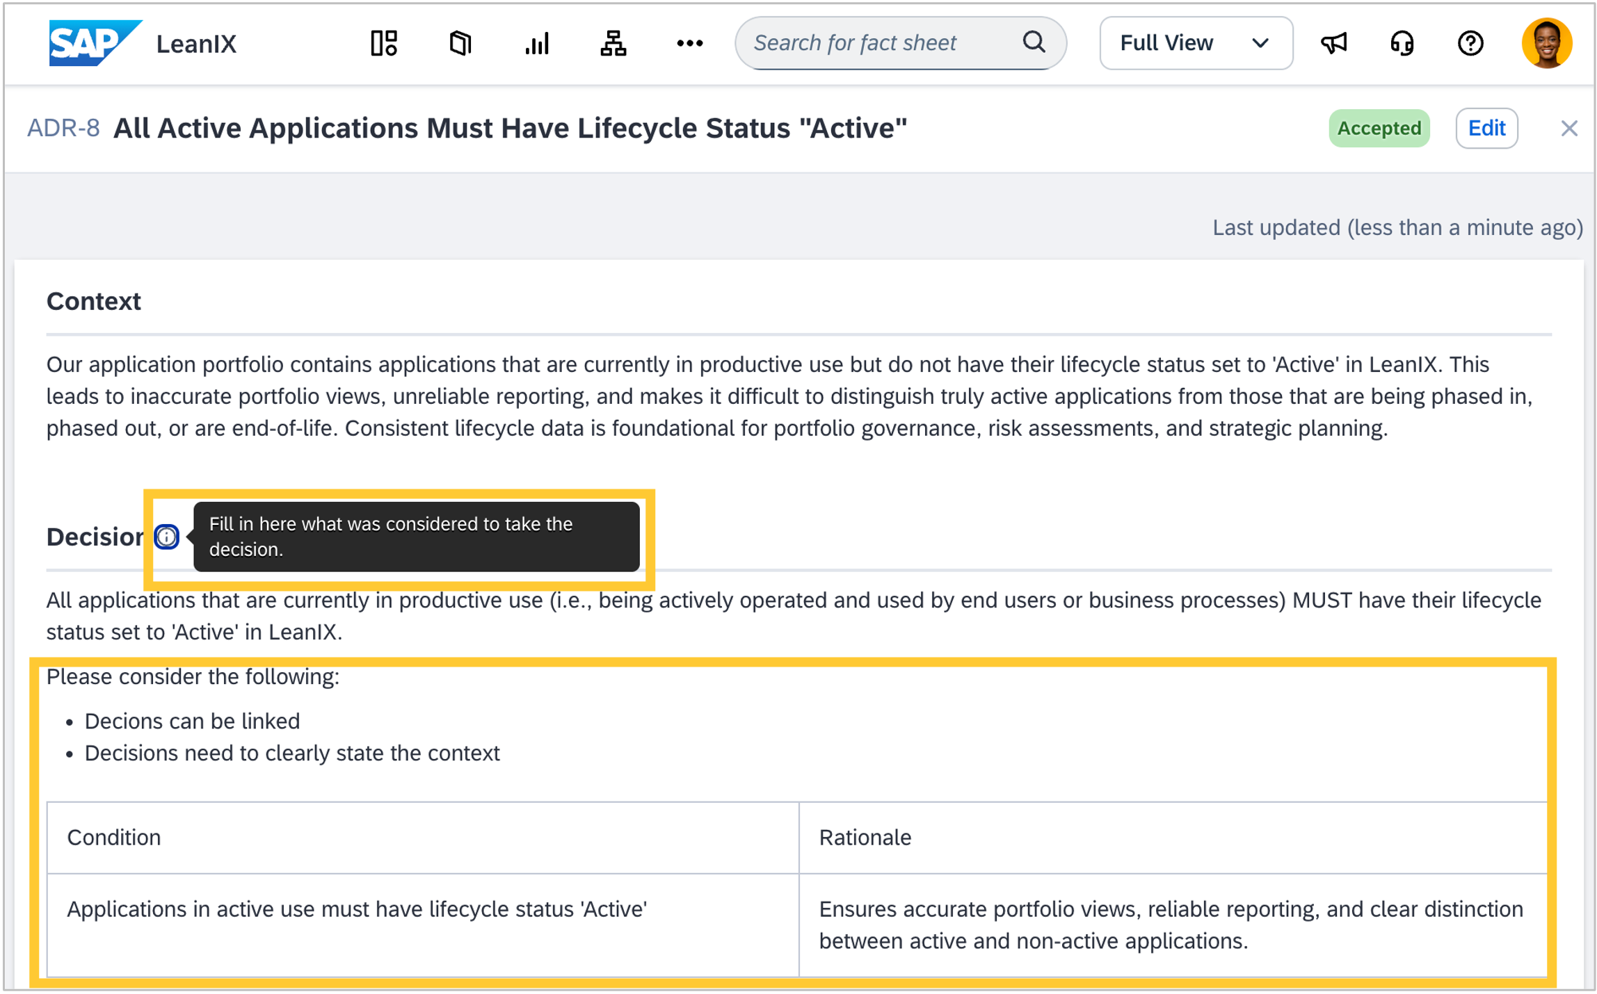Open the help question mark icon
This screenshot has width=1597, height=994.
pos(1470,43)
